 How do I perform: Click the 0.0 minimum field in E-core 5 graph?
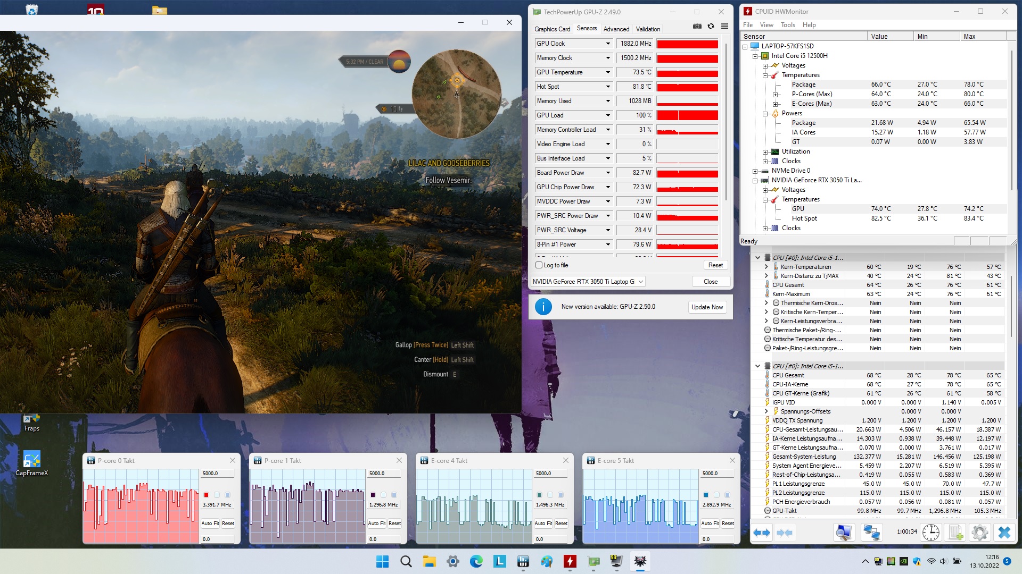(x=718, y=539)
